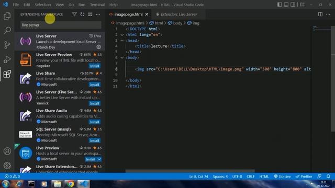Image resolution: width=335 pixels, height=188 pixels.
Task: Open Extensions panel more actions menu
Action: pos(98,14)
